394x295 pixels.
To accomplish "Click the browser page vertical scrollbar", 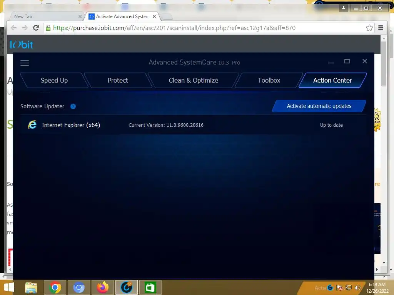I will (384, 63).
